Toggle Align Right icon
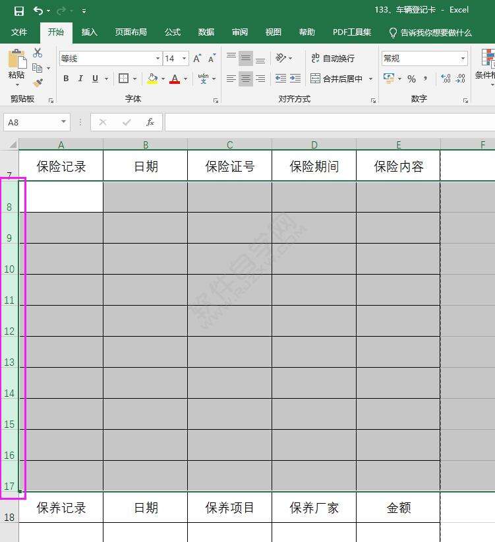The image size is (495, 542). pos(260,79)
